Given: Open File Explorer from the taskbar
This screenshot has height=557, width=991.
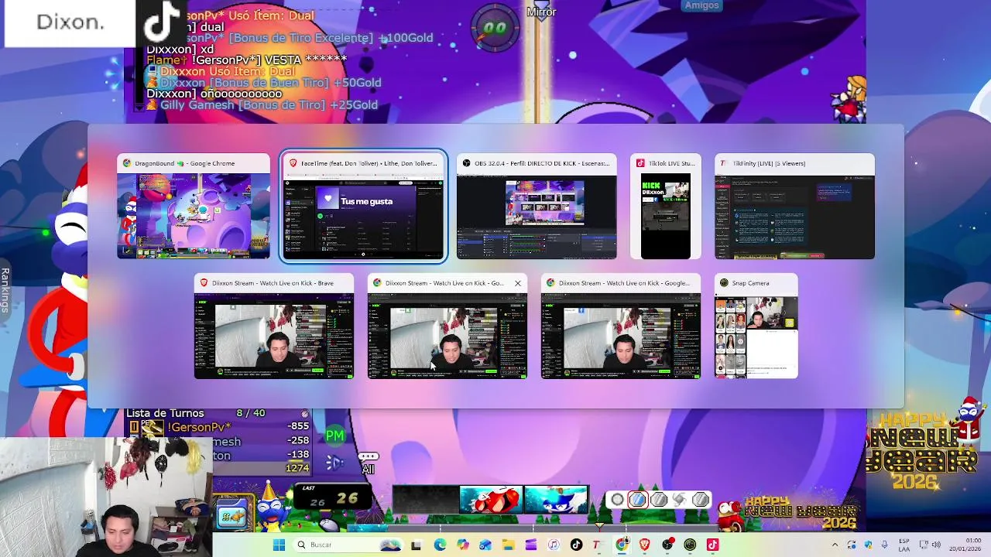Looking at the screenshot, I should [x=508, y=545].
